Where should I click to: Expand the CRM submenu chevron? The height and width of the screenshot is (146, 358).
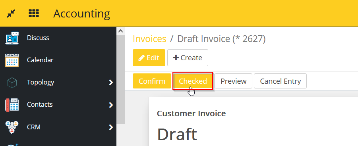[111, 127]
